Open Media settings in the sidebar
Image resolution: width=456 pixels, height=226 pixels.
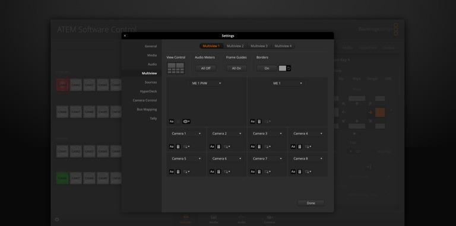(152, 55)
